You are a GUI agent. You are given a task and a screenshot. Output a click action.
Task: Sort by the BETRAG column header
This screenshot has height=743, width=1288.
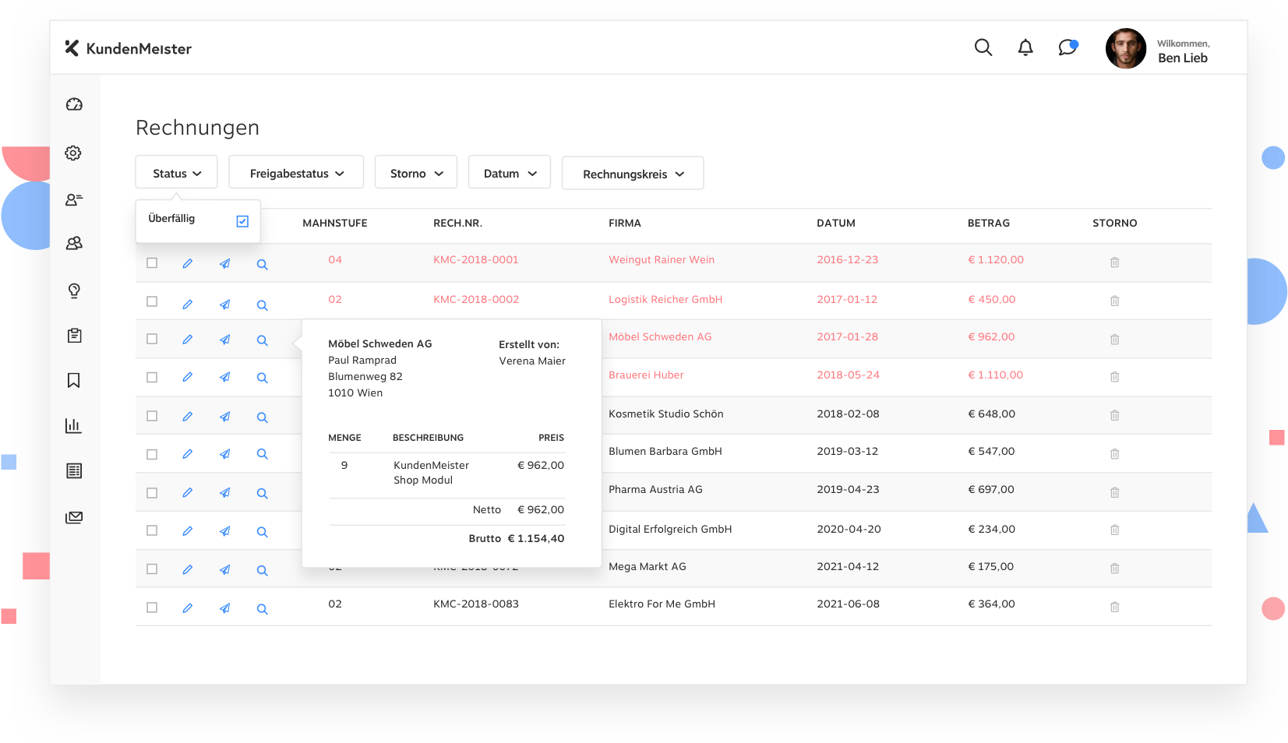[988, 224]
